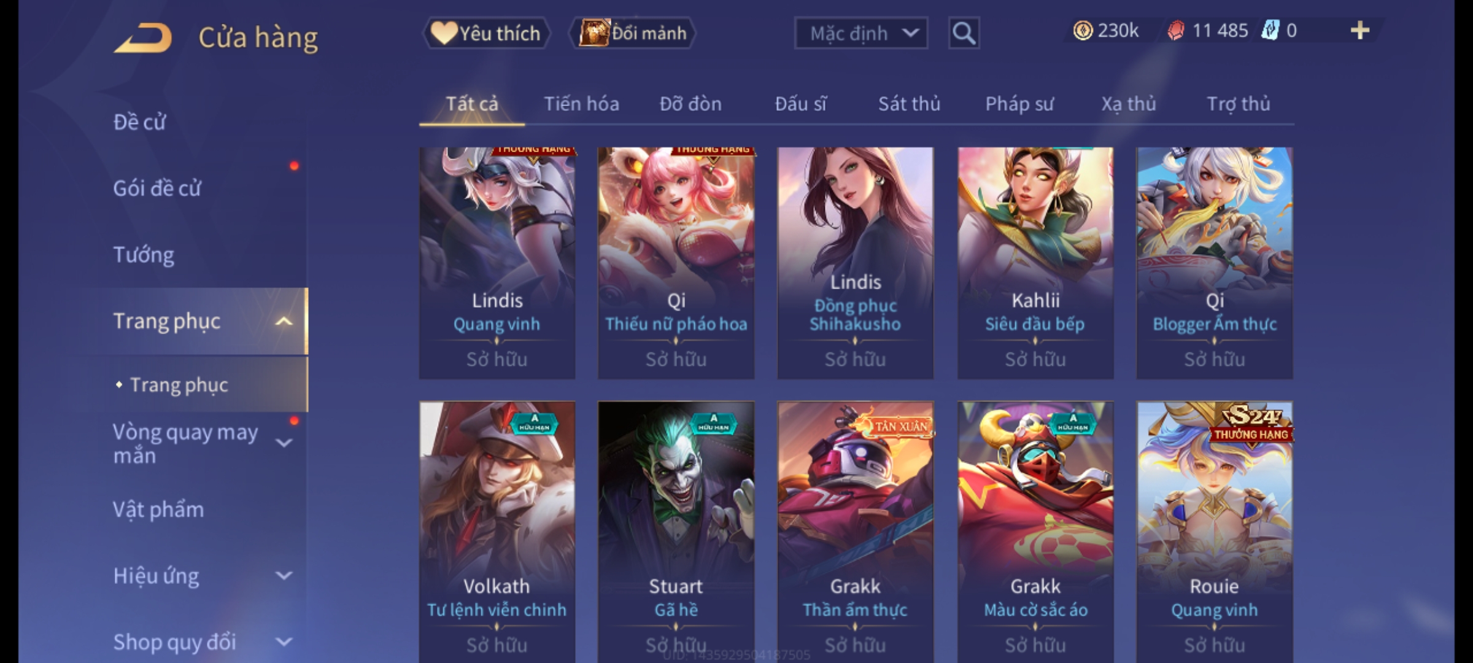Open Gói đề cử in sidebar
The width and height of the screenshot is (1473, 663).
coord(157,188)
